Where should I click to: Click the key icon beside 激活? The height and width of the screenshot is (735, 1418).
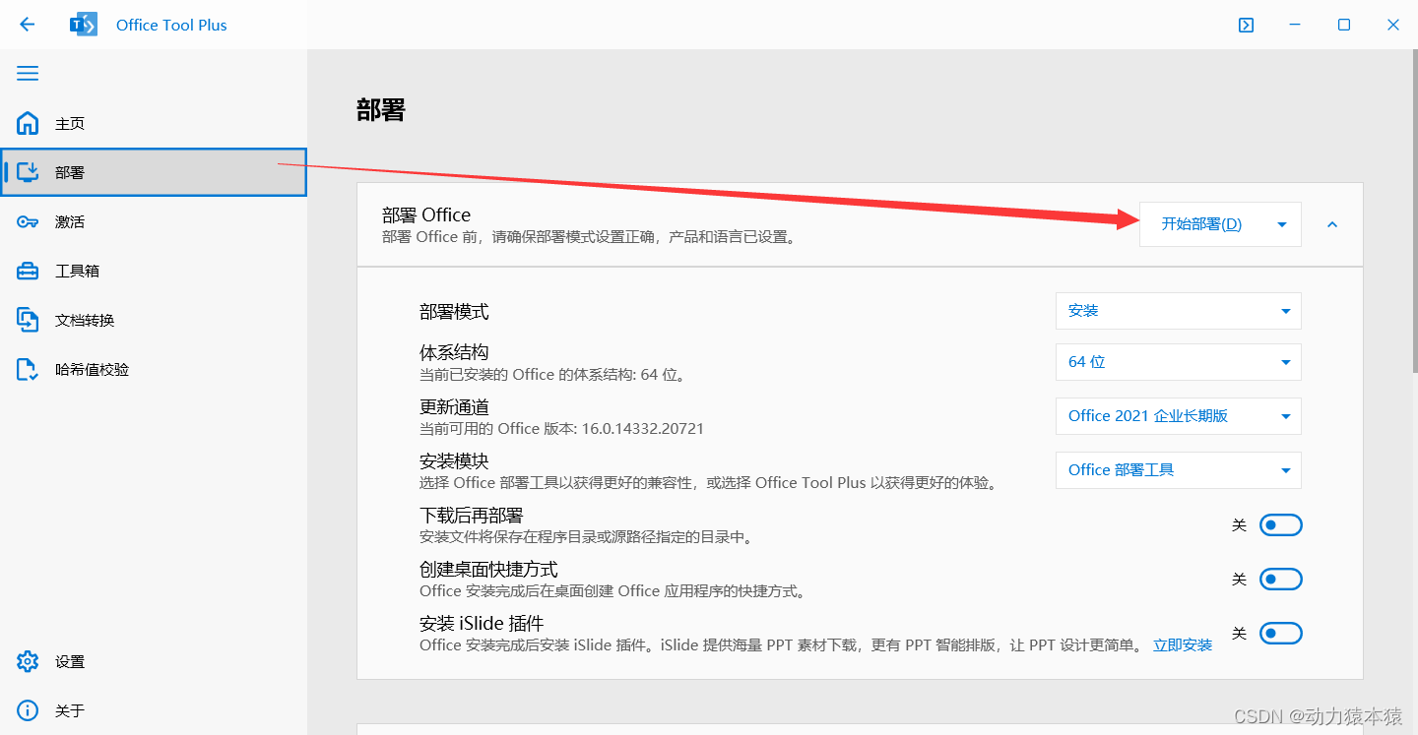pos(28,221)
